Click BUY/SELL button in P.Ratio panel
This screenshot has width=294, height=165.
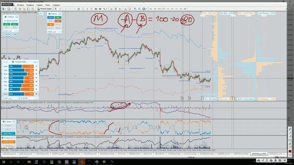point(8,133)
